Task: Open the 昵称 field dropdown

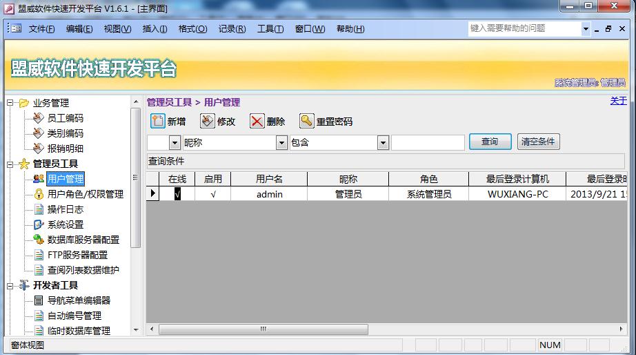Action: coord(281,142)
